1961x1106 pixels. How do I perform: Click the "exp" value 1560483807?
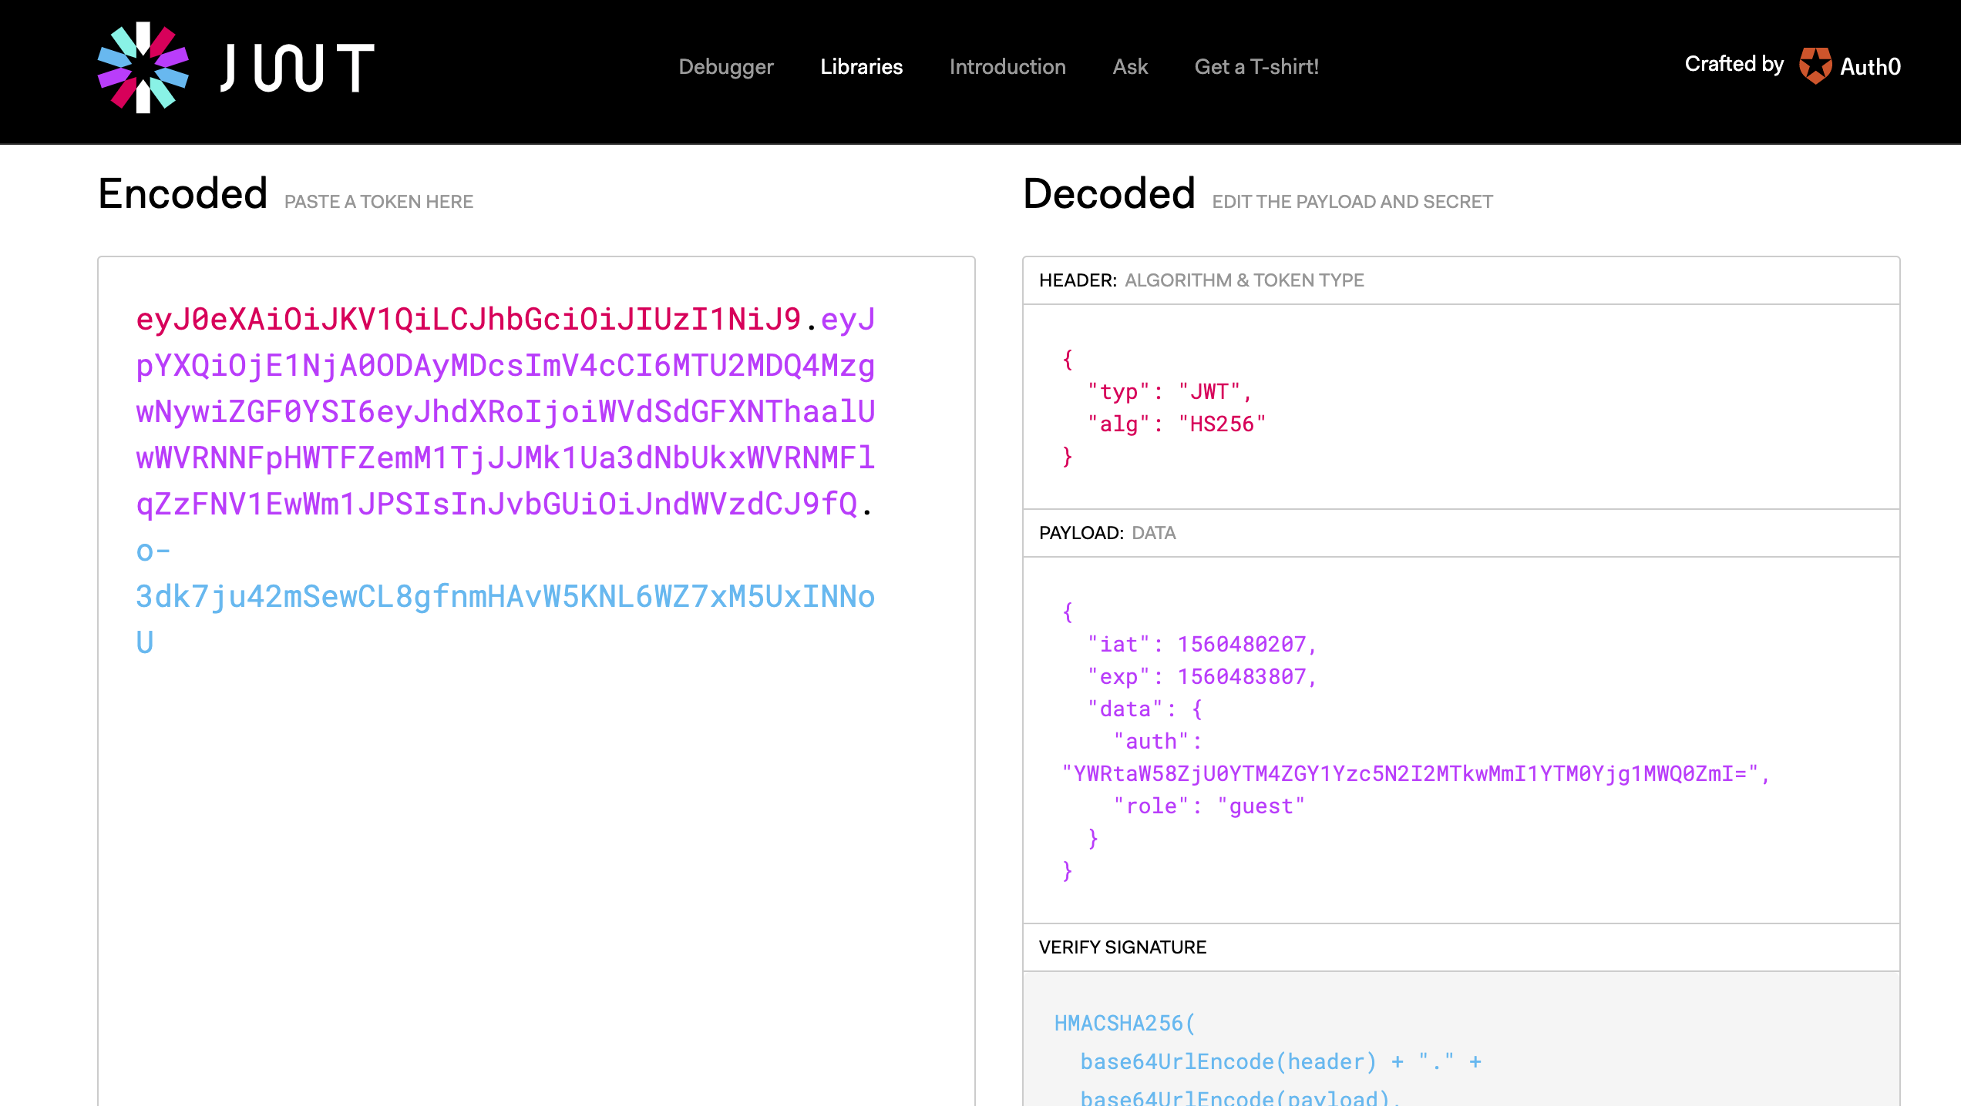(x=1242, y=677)
